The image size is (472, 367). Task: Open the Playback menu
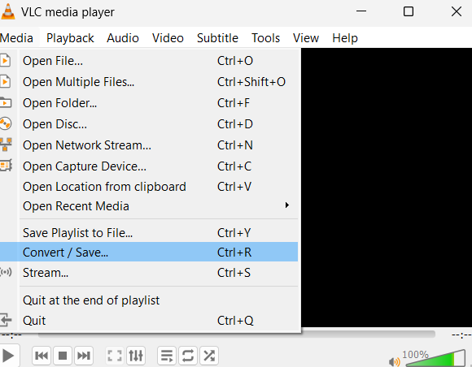pos(70,38)
